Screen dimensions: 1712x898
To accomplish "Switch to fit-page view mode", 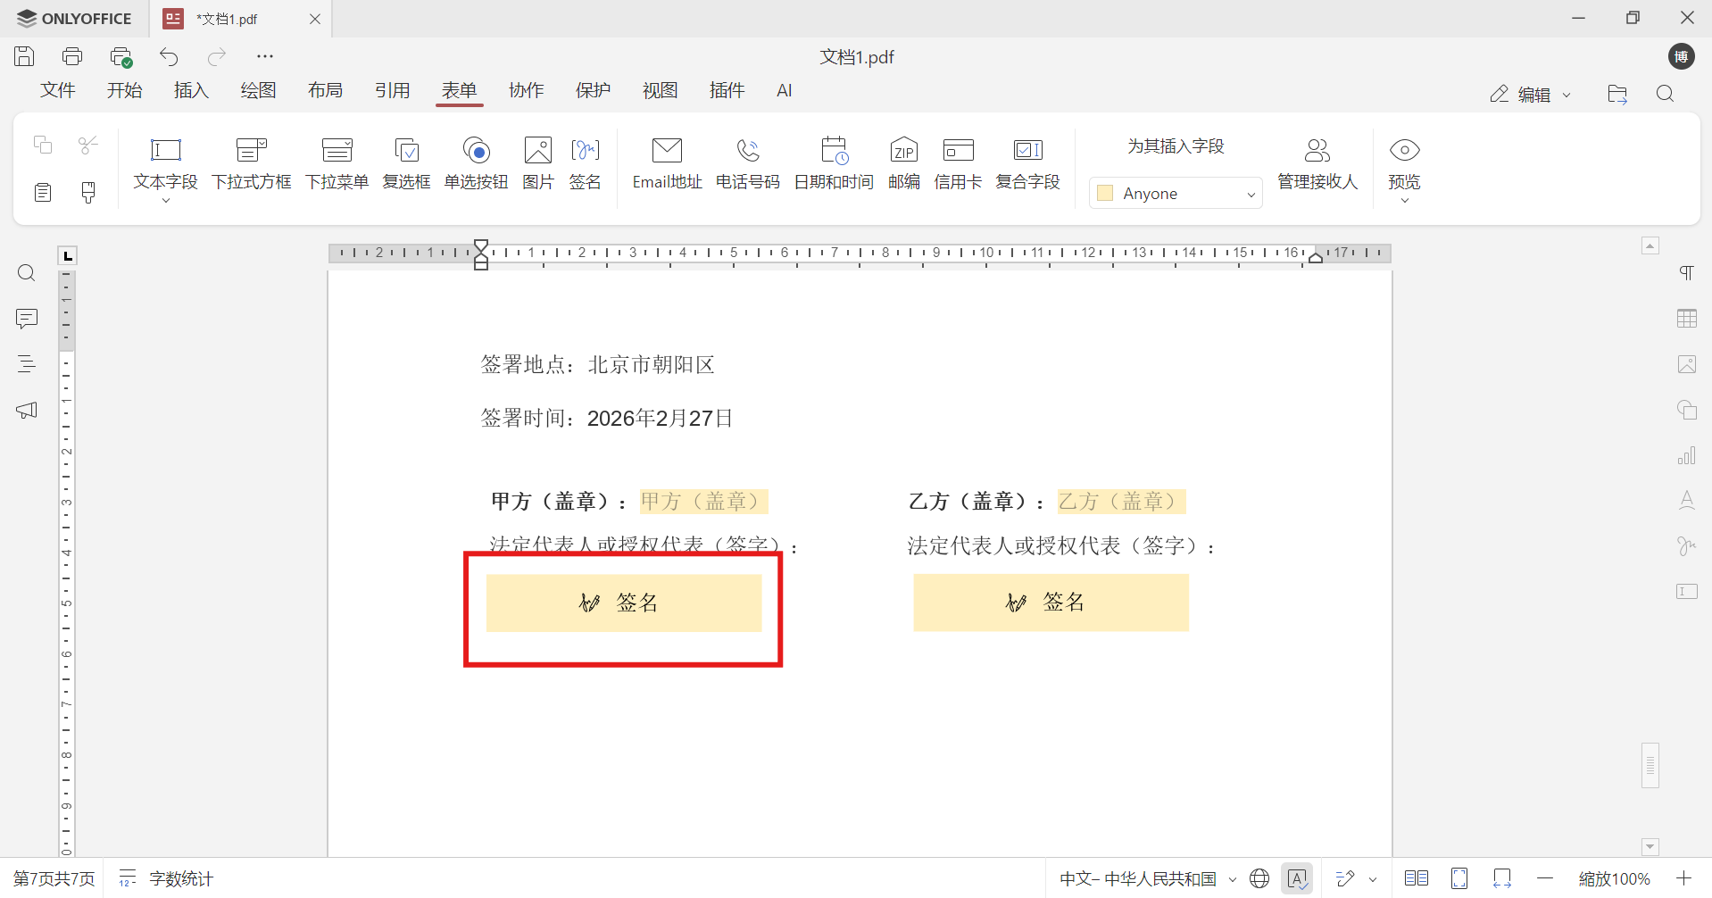I will [1460, 878].
